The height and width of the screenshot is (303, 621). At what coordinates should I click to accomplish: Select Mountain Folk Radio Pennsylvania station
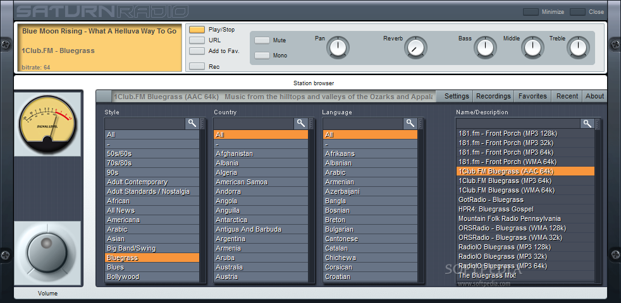[525, 219]
